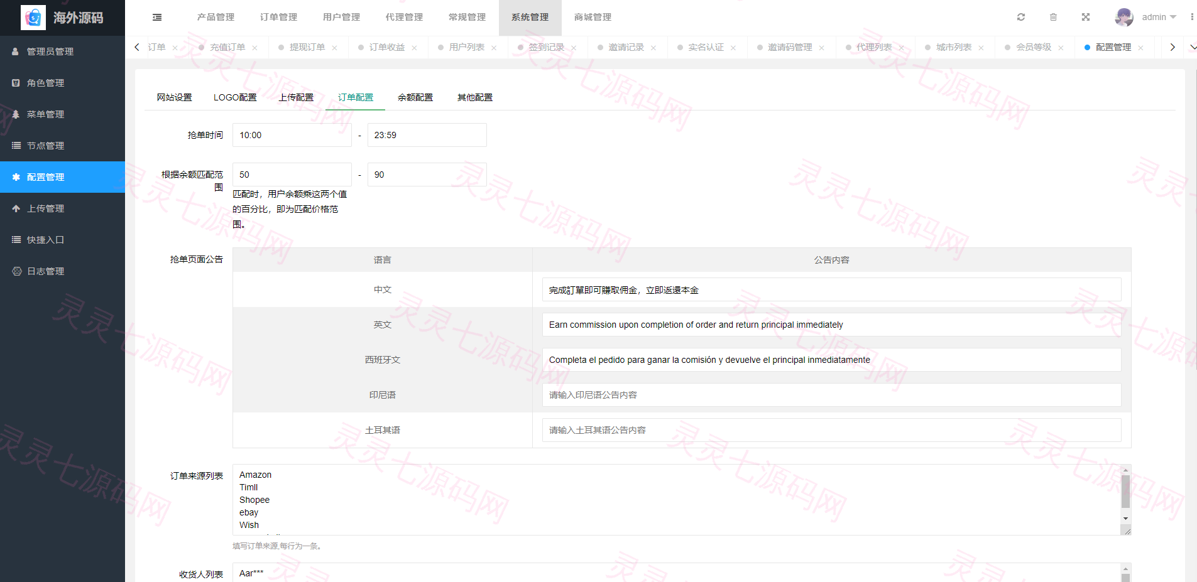Open the vertical more-options icon
The width and height of the screenshot is (1197, 582).
[1191, 17]
